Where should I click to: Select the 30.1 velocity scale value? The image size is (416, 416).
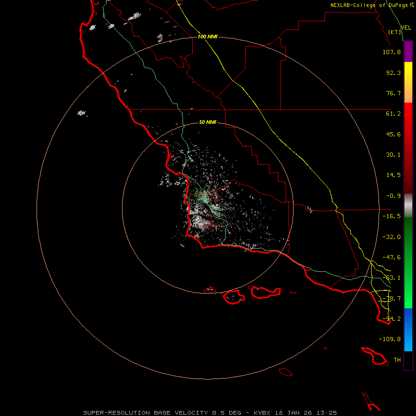[x=393, y=155]
